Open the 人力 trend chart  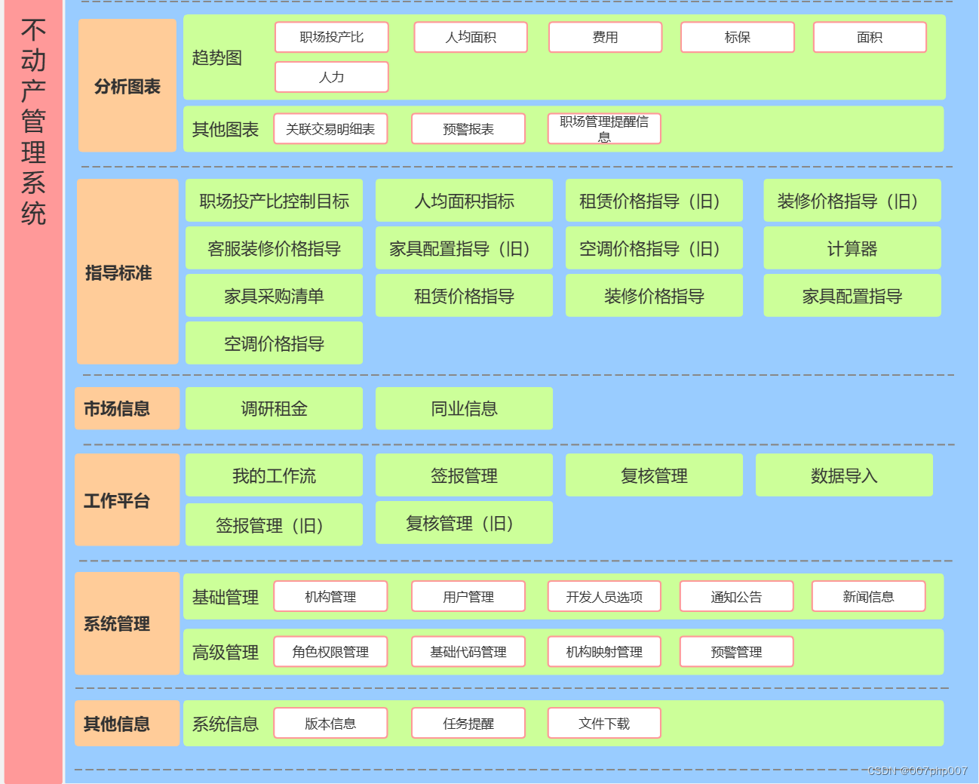[332, 77]
